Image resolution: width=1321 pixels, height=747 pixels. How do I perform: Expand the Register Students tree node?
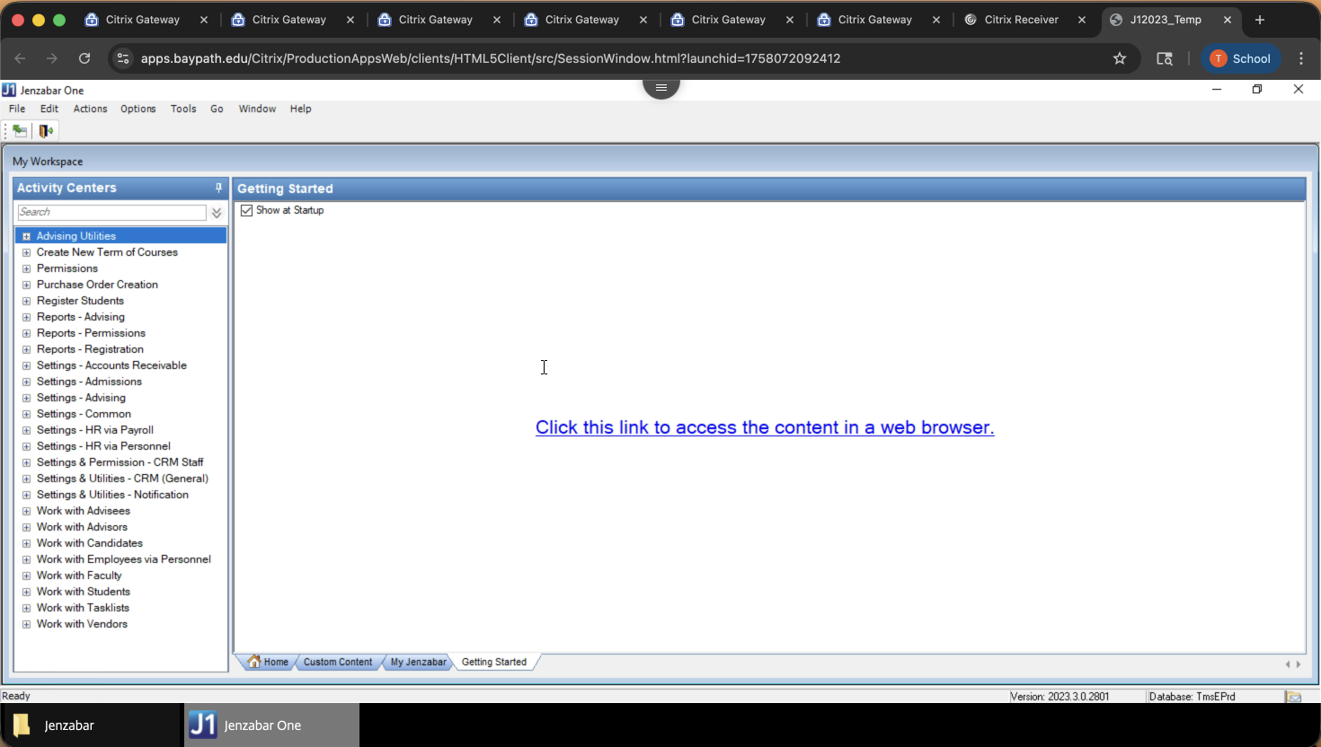[26, 301]
